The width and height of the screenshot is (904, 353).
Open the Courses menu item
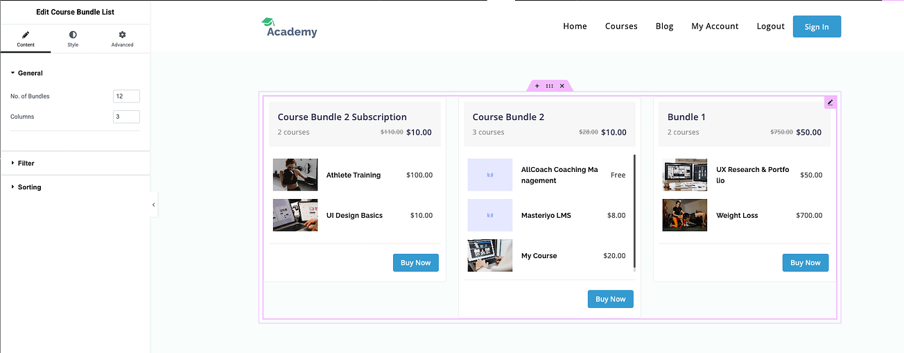[x=621, y=26]
